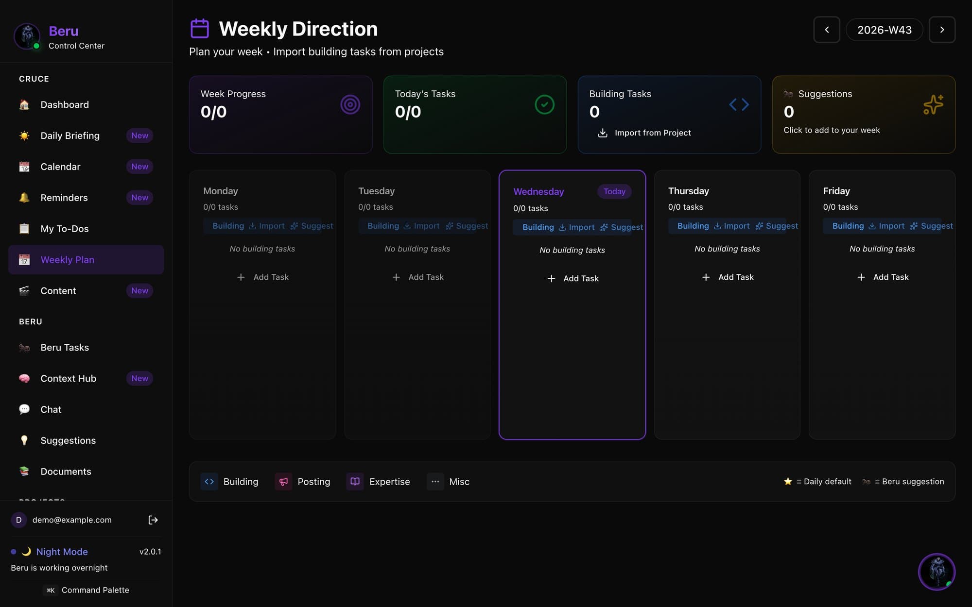Click the Misc legend ellipsis icon
This screenshot has height=607, width=972.
pyautogui.click(x=435, y=482)
